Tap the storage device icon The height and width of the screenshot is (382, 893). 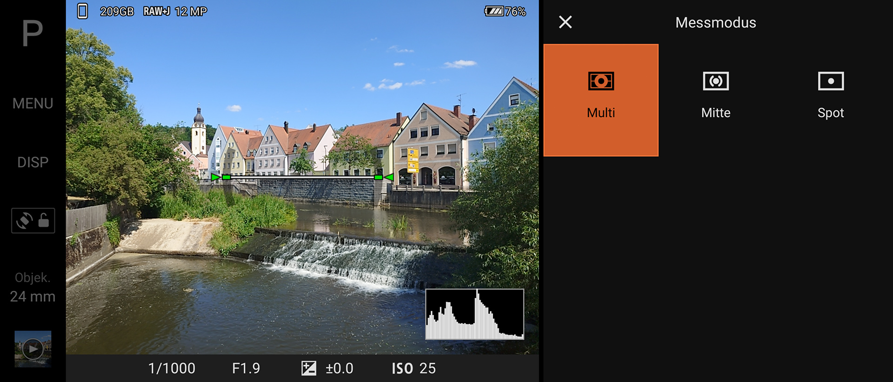tap(82, 11)
